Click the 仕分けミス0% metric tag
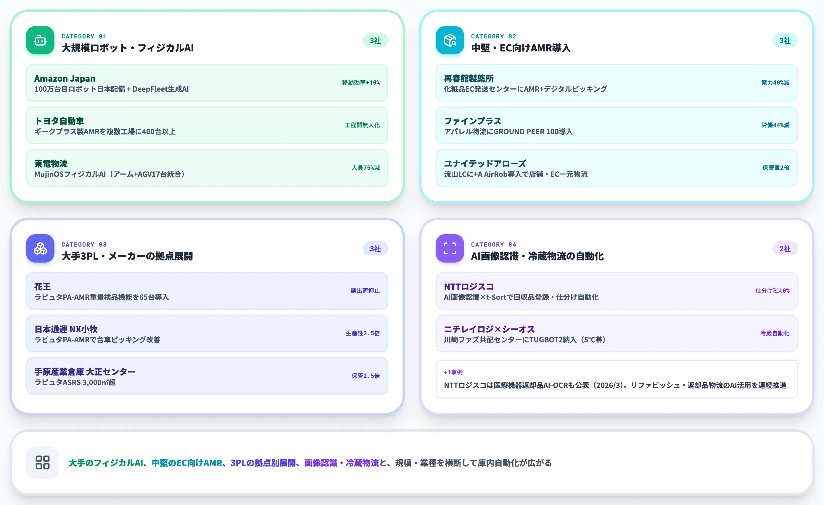This screenshot has height=505, width=824. [x=772, y=291]
